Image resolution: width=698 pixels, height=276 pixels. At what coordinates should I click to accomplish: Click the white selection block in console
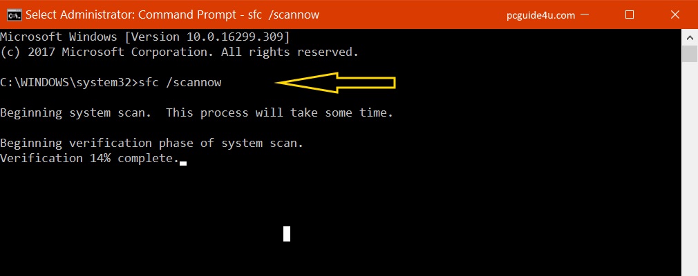click(287, 234)
